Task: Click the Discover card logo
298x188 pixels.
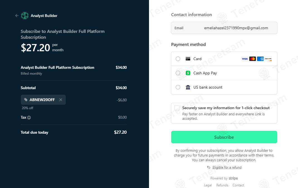Action: 268,59
